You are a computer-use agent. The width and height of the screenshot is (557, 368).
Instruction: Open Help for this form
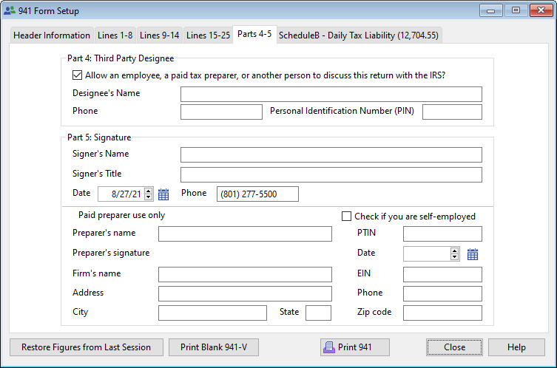(516, 347)
